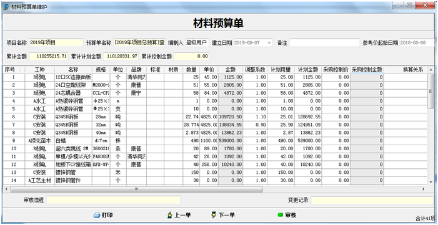Click the 工种 column header
This screenshot has width=438, height=225.
39,69
